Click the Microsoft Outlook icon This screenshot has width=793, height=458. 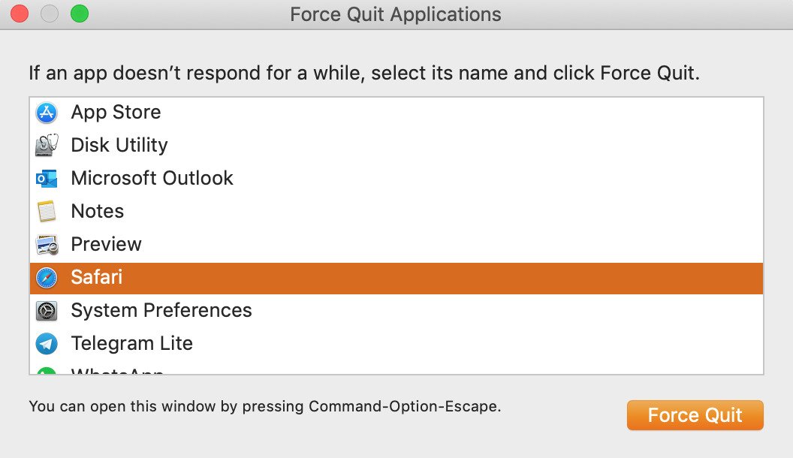point(47,179)
